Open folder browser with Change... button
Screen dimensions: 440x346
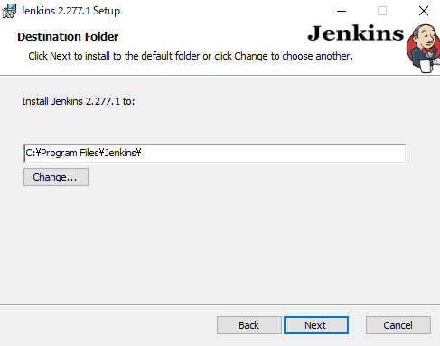click(x=56, y=177)
